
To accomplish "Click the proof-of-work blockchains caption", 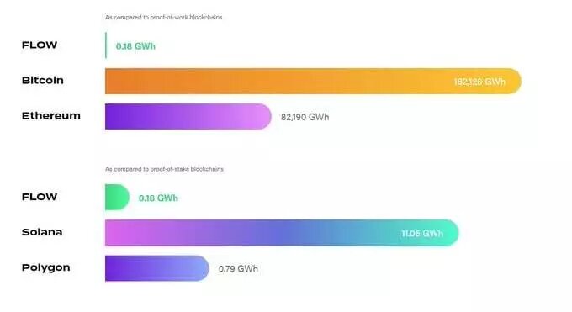I will click(x=163, y=17).
